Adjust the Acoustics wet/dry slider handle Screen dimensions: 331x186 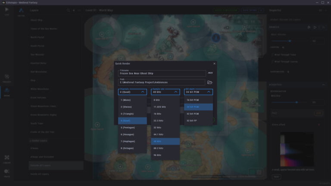pyautogui.click(x=297, y=102)
